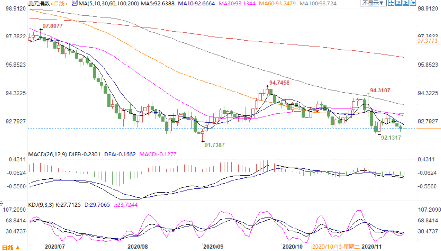The height and width of the screenshot is (251, 441).
Task: Toggle the MA60:93.2479 legend label
Action: point(277,3)
